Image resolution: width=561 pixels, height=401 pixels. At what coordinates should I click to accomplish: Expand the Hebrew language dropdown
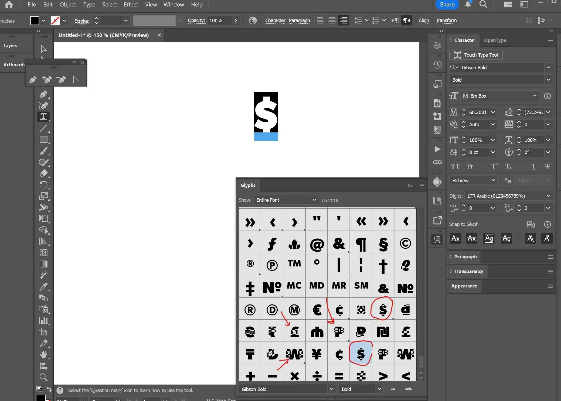[x=473, y=180]
